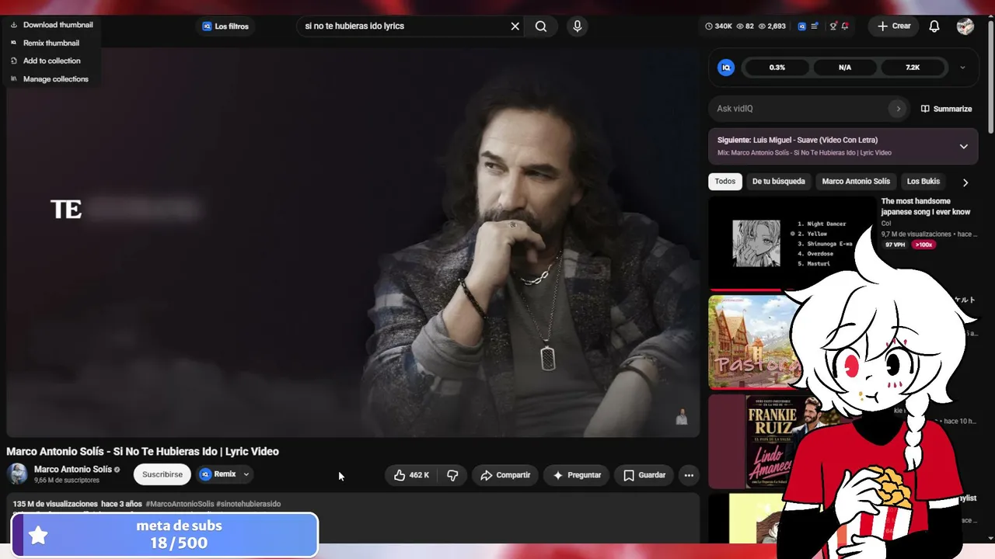Click the '135 M de visualizaciones' text
995x559 pixels.
coord(55,504)
